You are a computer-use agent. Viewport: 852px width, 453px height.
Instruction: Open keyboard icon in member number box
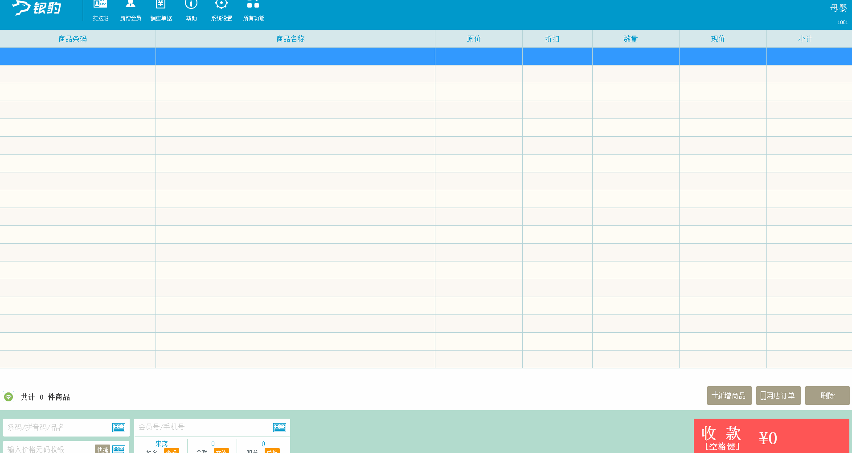click(x=279, y=428)
